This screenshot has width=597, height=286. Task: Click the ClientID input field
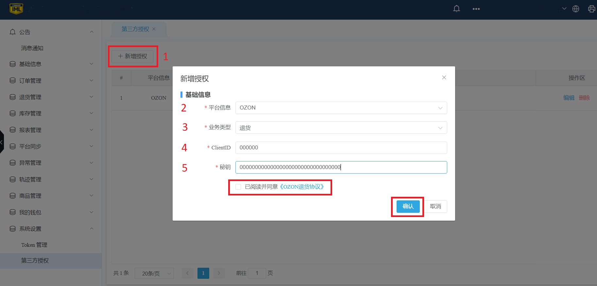(341, 148)
